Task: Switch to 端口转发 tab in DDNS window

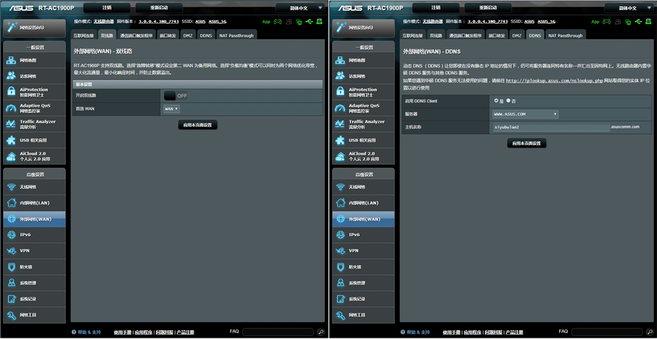Action: click(x=497, y=36)
